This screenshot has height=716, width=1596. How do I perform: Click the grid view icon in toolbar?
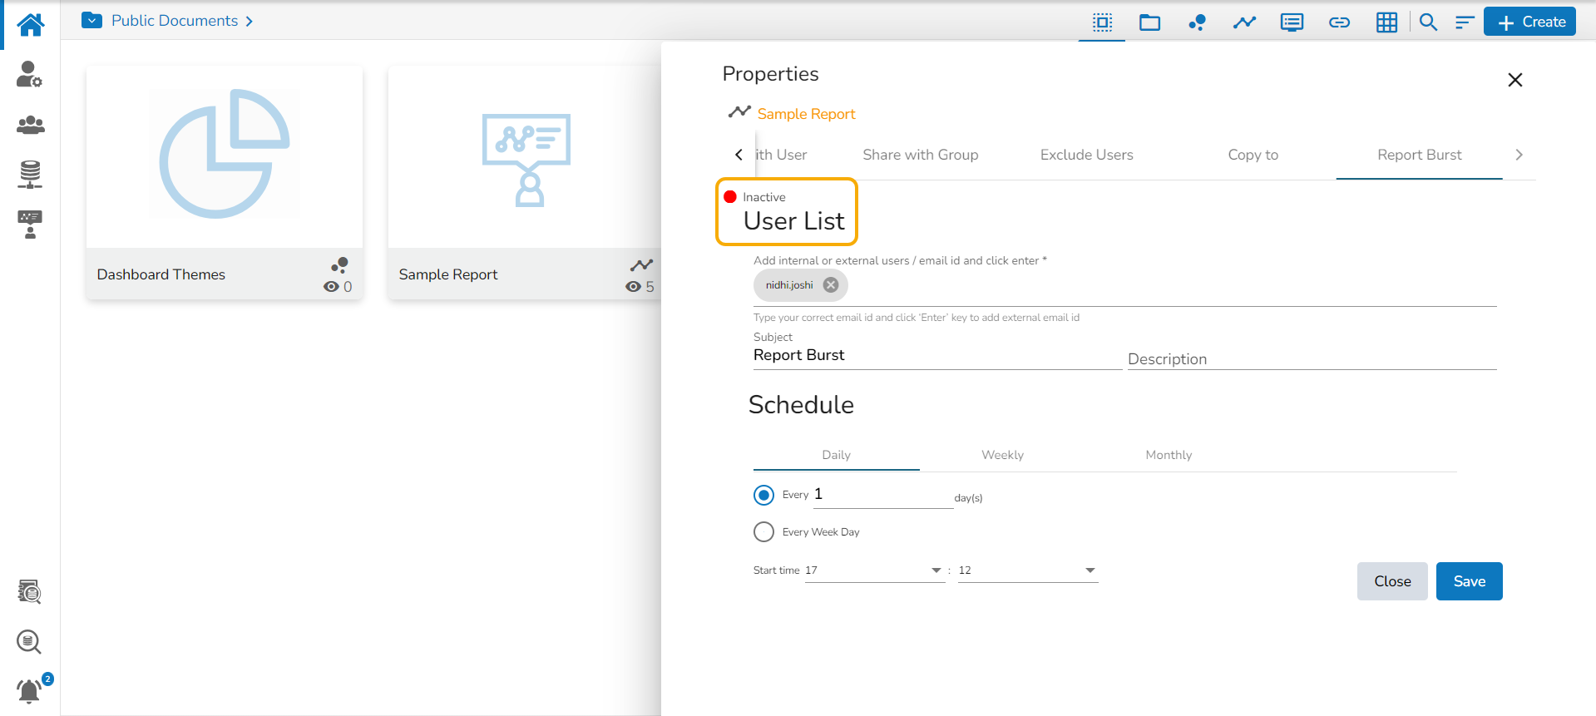point(1386,22)
